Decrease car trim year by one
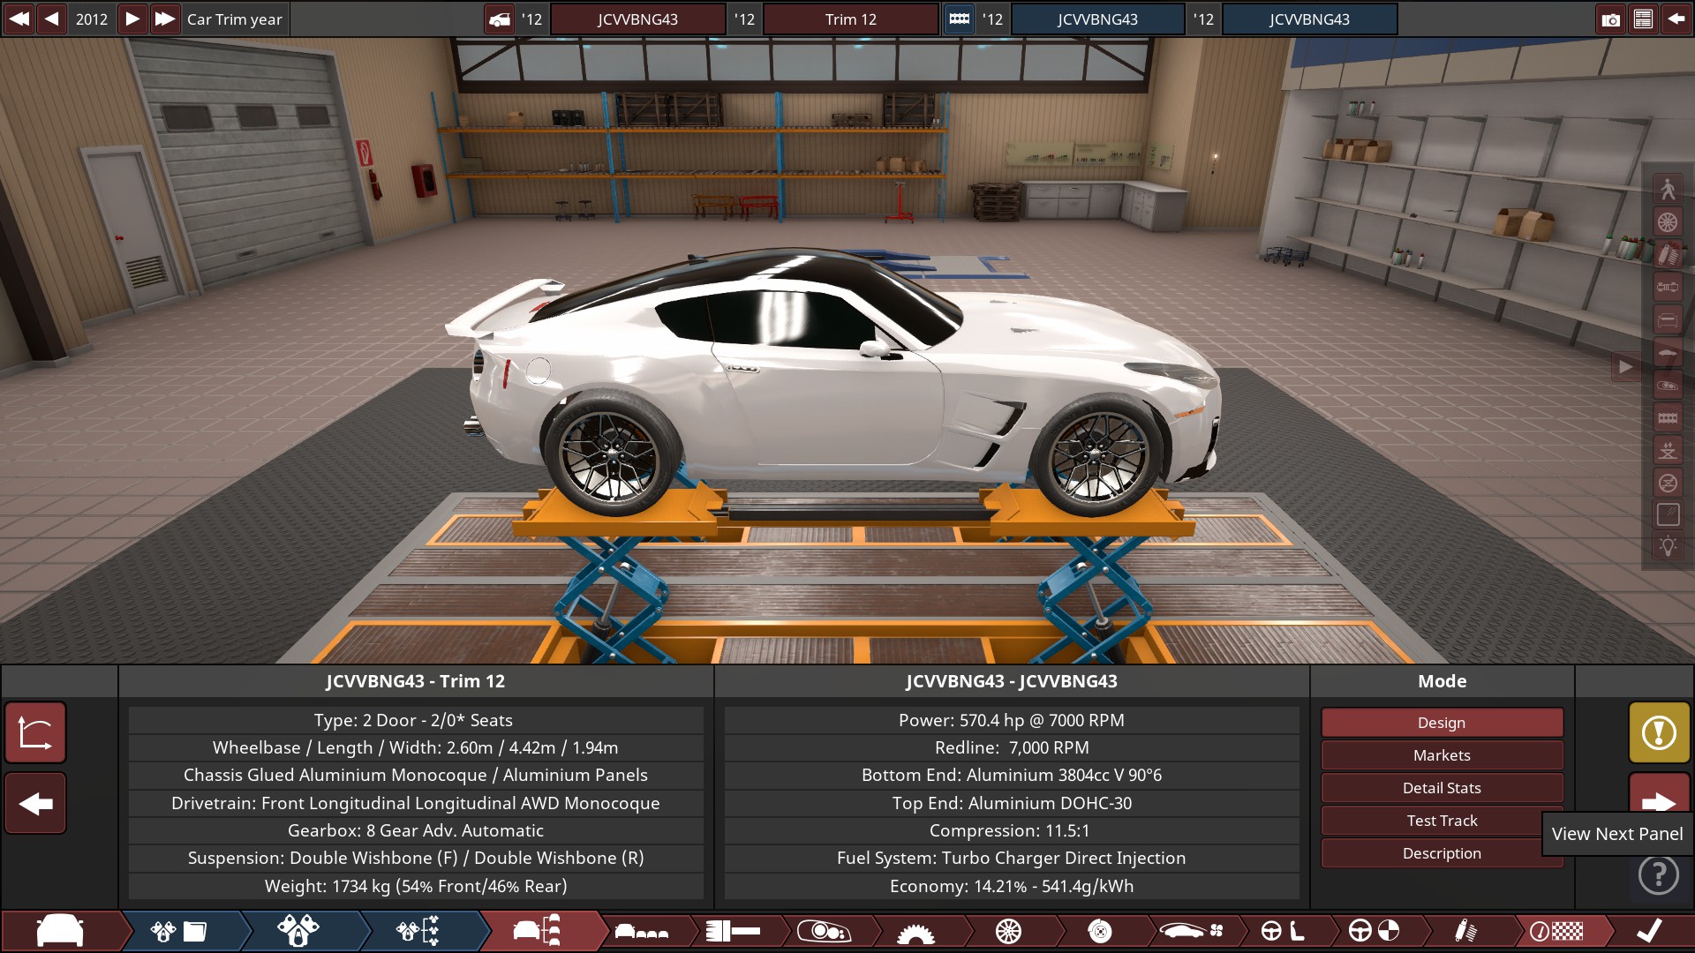1695x953 pixels. point(52,19)
